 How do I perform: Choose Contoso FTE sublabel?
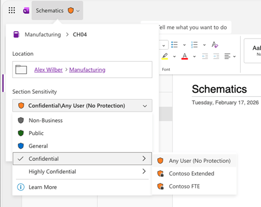tap(184, 187)
